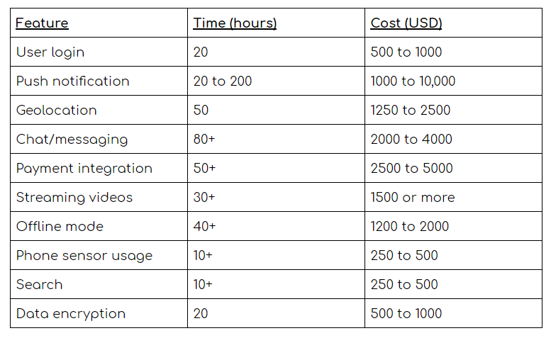The width and height of the screenshot is (551, 338).
Task: Click the Geolocation feature cell
Action: click(x=57, y=111)
